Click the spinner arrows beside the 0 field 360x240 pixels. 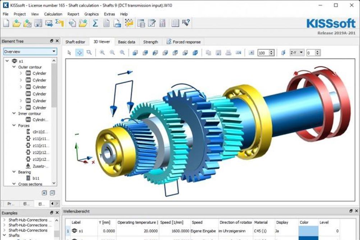pyautogui.click(x=318, y=53)
